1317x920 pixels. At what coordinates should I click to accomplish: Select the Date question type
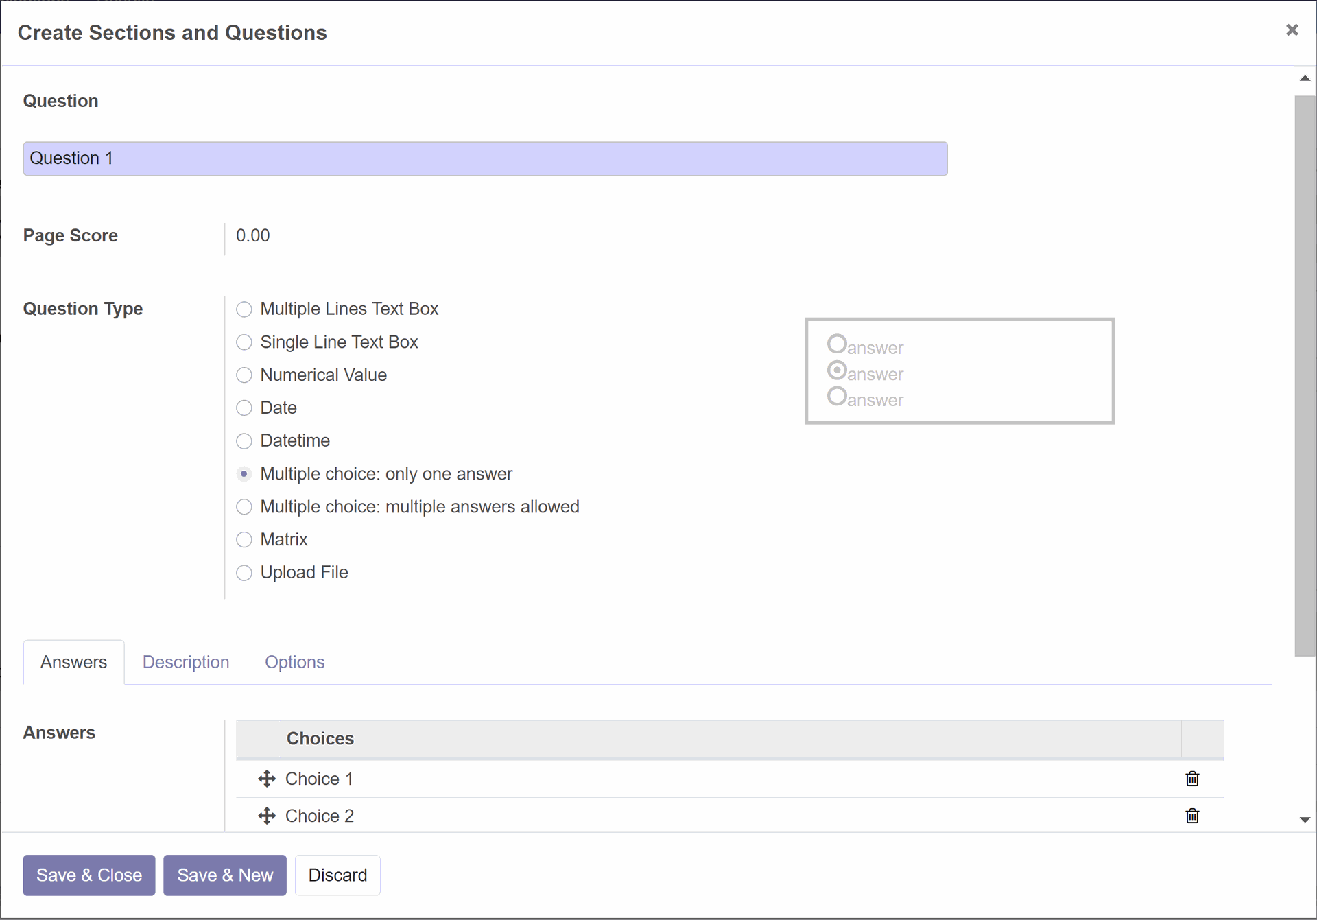click(244, 408)
